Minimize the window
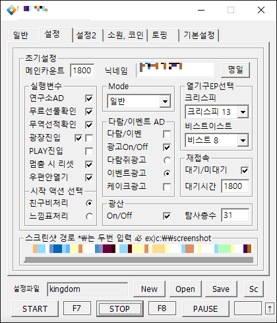 [x=201, y=10]
